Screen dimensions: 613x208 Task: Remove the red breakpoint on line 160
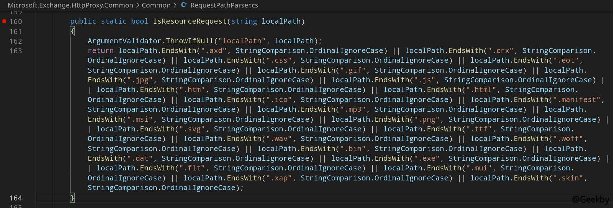(4, 21)
